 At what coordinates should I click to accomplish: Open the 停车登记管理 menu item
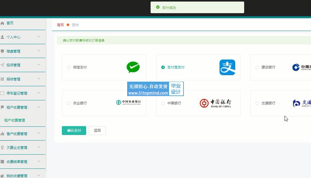(x=22, y=93)
